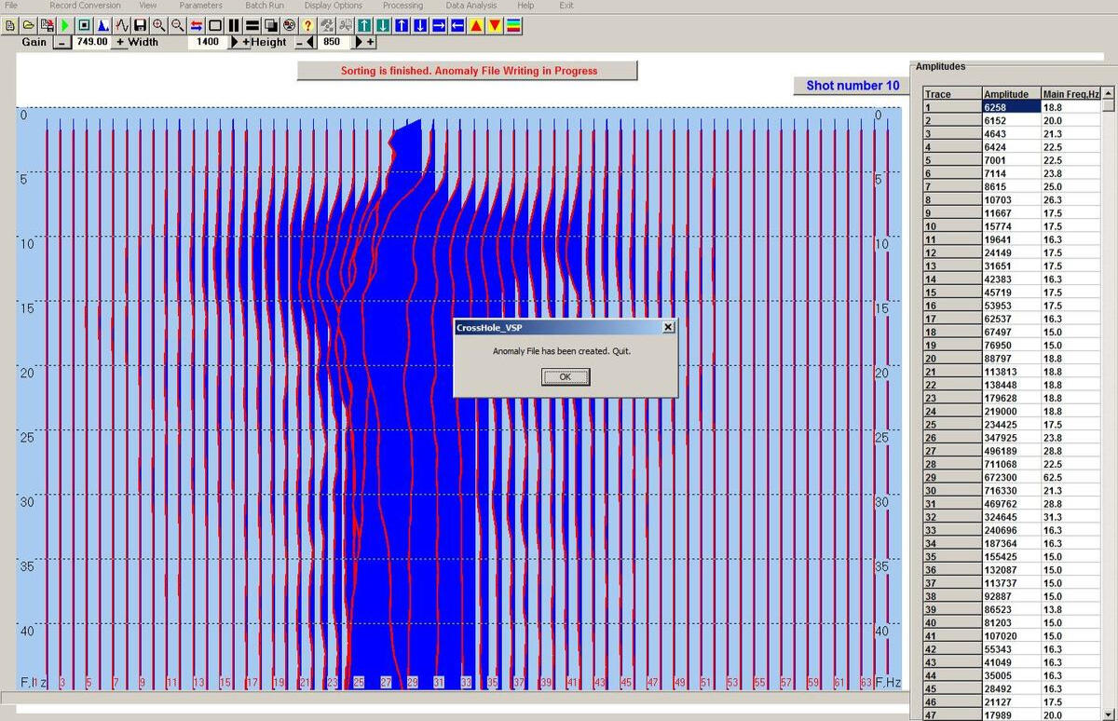Image resolution: width=1118 pixels, height=721 pixels.
Task: Click the yellow question mark help icon
Action: point(307,25)
